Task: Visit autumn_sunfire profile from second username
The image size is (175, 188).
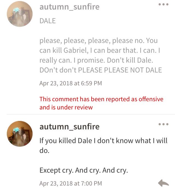Action: tap(69, 127)
